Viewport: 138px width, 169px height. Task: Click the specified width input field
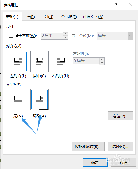[52, 36]
